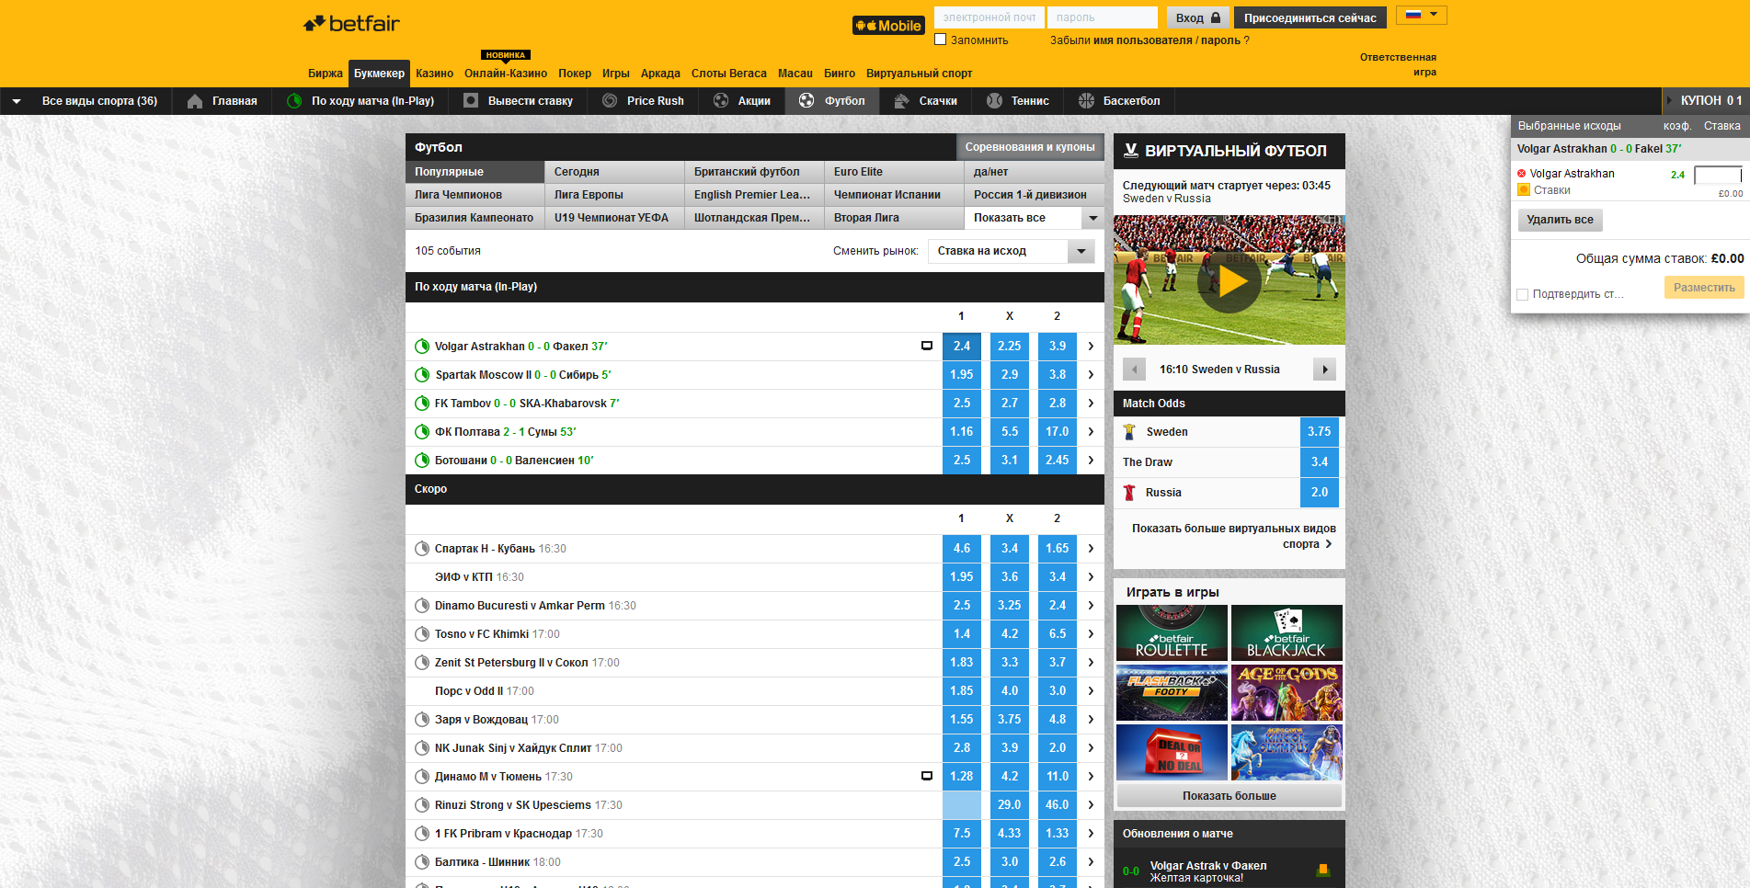This screenshot has width=1750, height=888.
Task: Click the Sweden team shirt icon
Action: click(x=1130, y=432)
